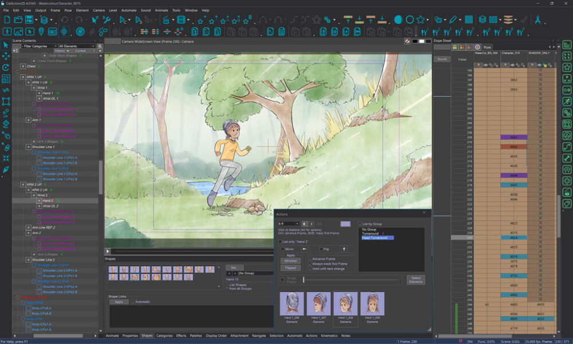Switch to the Kinematics tab
Image resolution: width=573 pixels, height=344 pixels.
pyautogui.click(x=329, y=335)
